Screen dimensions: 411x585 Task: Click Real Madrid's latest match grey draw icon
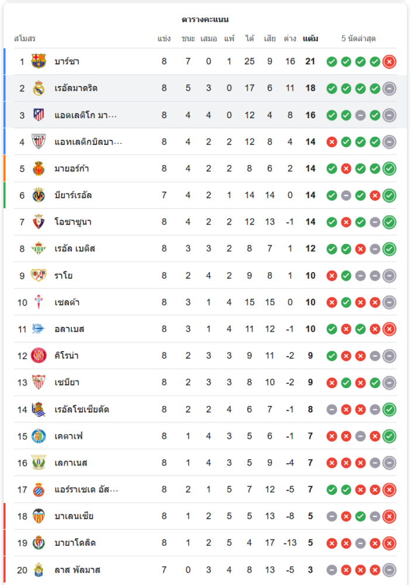389,88
